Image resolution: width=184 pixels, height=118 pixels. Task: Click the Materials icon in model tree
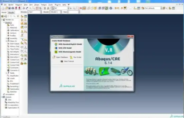click(x=8, y=28)
